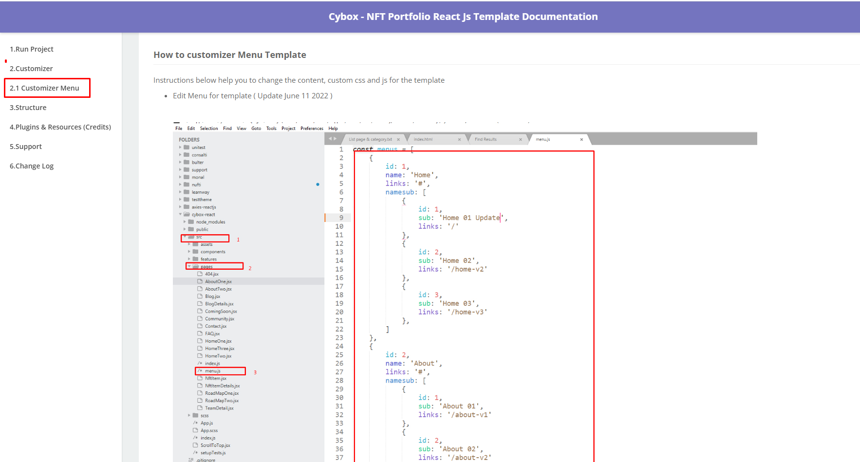Click the FAQ.jsx file icon
Image resolution: width=860 pixels, height=462 pixels.
(x=200, y=333)
